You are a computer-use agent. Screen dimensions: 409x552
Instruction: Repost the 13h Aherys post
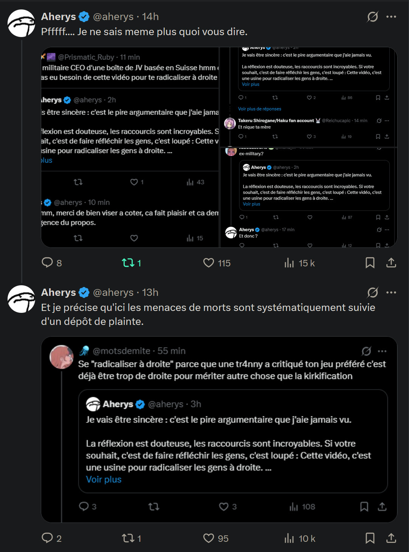[128, 538]
